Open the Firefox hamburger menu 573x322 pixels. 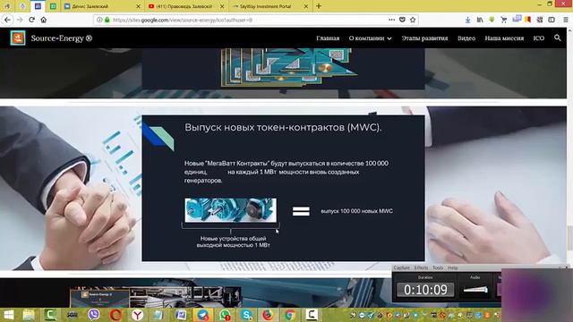coord(565,20)
